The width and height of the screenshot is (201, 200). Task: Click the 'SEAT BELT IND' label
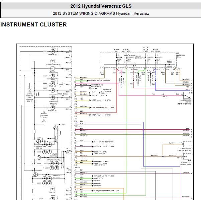tap(53, 79)
